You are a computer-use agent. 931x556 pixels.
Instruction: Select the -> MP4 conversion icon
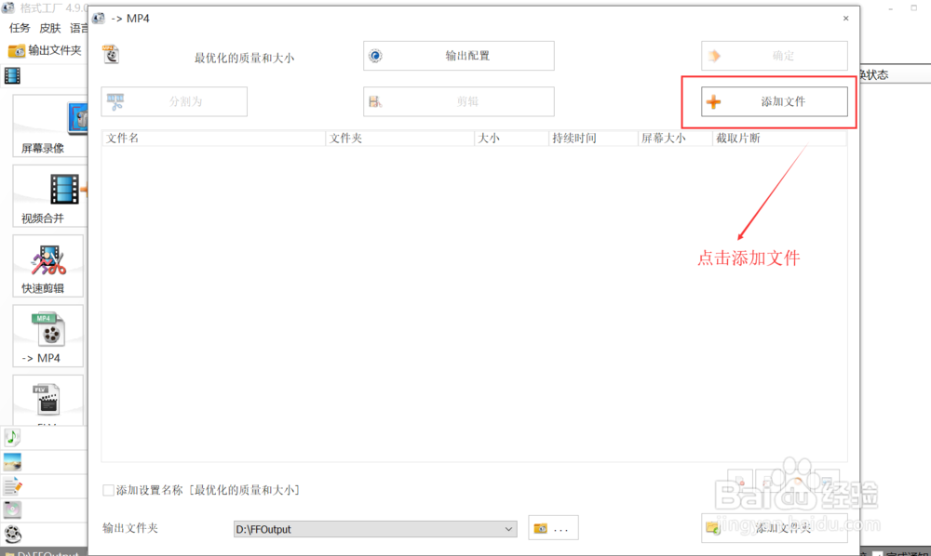pyautogui.click(x=47, y=335)
